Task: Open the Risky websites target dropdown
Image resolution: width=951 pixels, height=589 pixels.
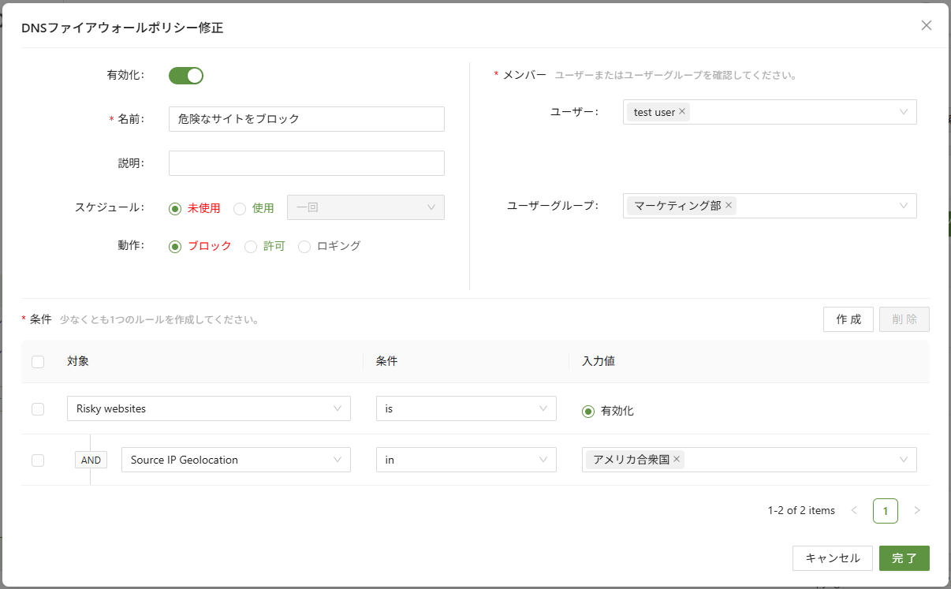Action: tap(209, 408)
